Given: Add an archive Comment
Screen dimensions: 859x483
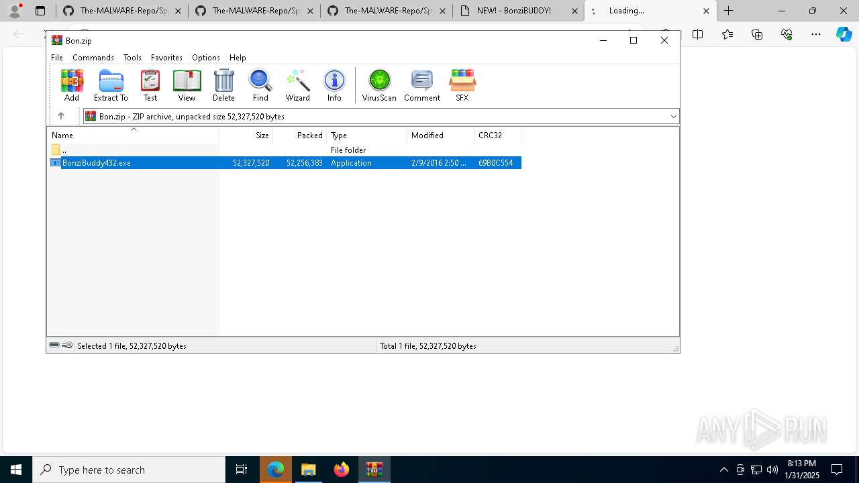Looking at the screenshot, I should coord(422,85).
